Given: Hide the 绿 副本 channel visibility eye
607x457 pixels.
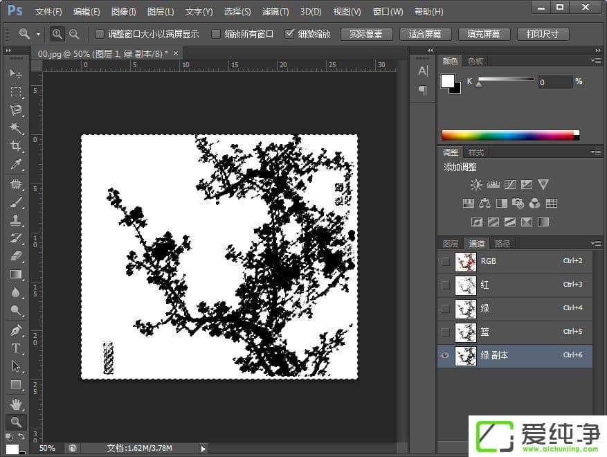Looking at the screenshot, I should point(445,355).
